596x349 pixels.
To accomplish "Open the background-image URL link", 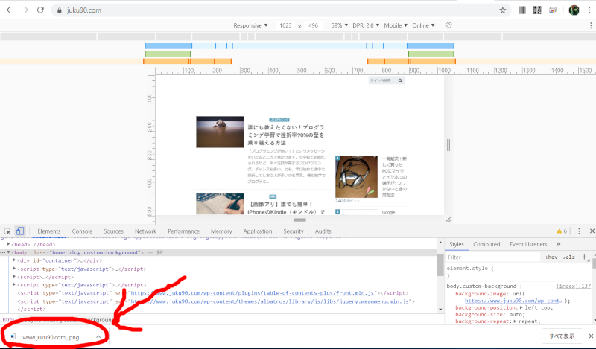I will click(x=514, y=301).
